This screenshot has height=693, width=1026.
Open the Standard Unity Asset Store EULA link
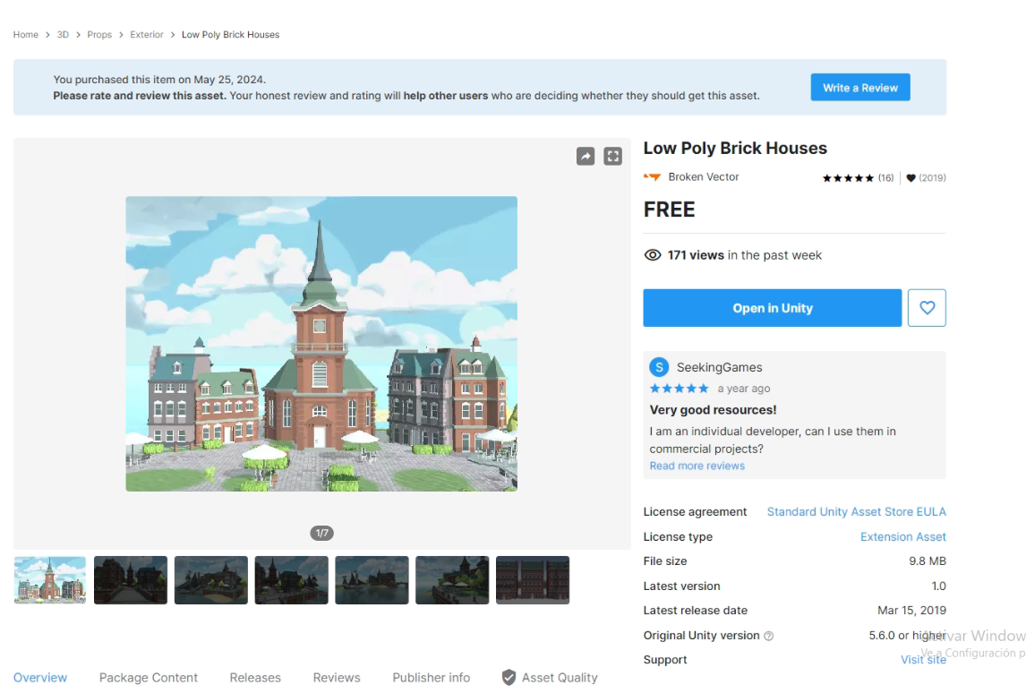857,512
